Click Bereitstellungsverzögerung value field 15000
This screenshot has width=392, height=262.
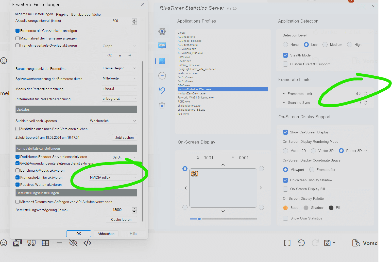(x=122, y=210)
